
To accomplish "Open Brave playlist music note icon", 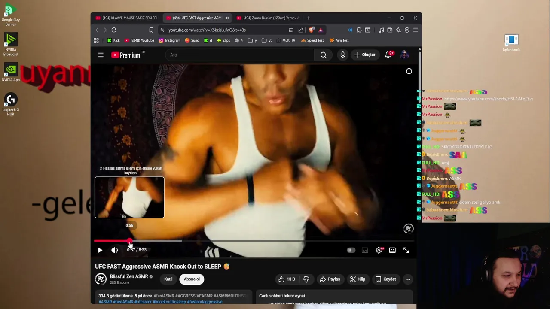I will (x=381, y=30).
